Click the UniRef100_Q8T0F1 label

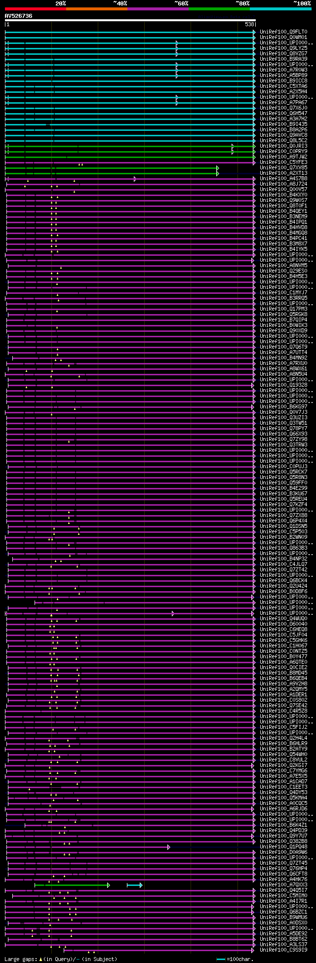pos(283,205)
